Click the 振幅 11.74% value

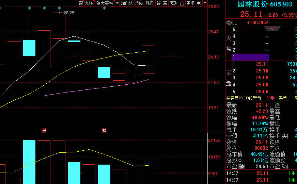point(260,124)
